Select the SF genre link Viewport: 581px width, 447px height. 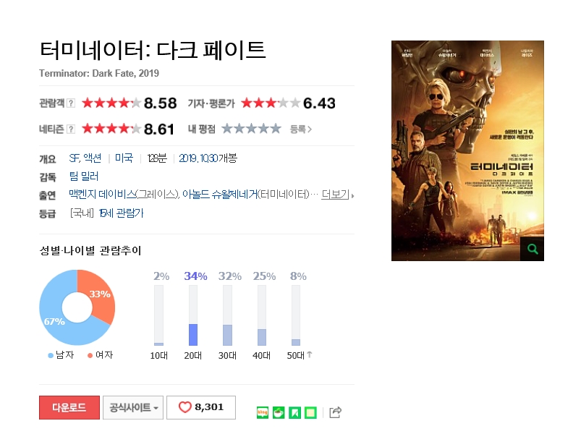click(74, 158)
